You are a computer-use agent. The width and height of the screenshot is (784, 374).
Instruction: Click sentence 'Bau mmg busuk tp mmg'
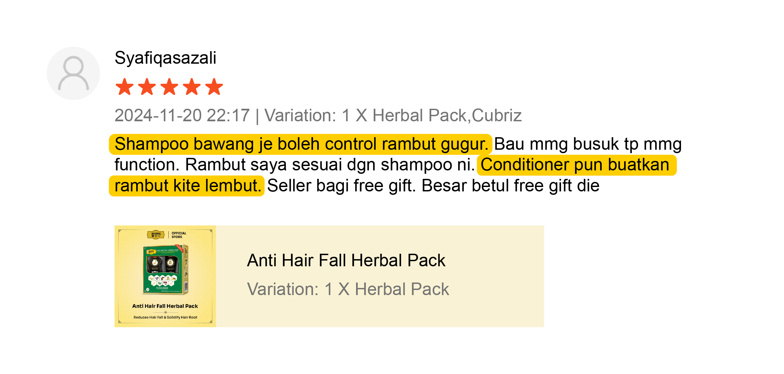point(588,144)
